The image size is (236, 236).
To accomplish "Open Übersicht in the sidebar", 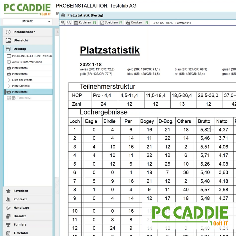I will 28,40.
